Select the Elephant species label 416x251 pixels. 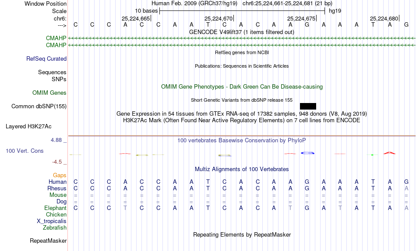[56, 208]
